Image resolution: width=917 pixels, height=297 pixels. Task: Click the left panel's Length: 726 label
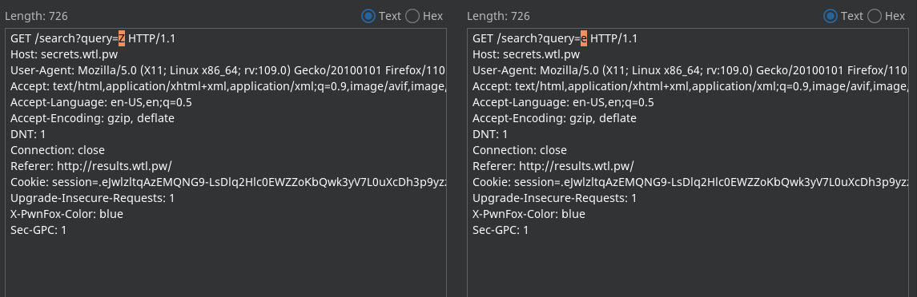tap(36, 16)
